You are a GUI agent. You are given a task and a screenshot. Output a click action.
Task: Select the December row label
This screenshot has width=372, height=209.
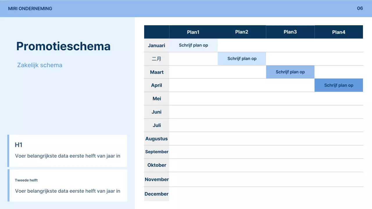156,194
